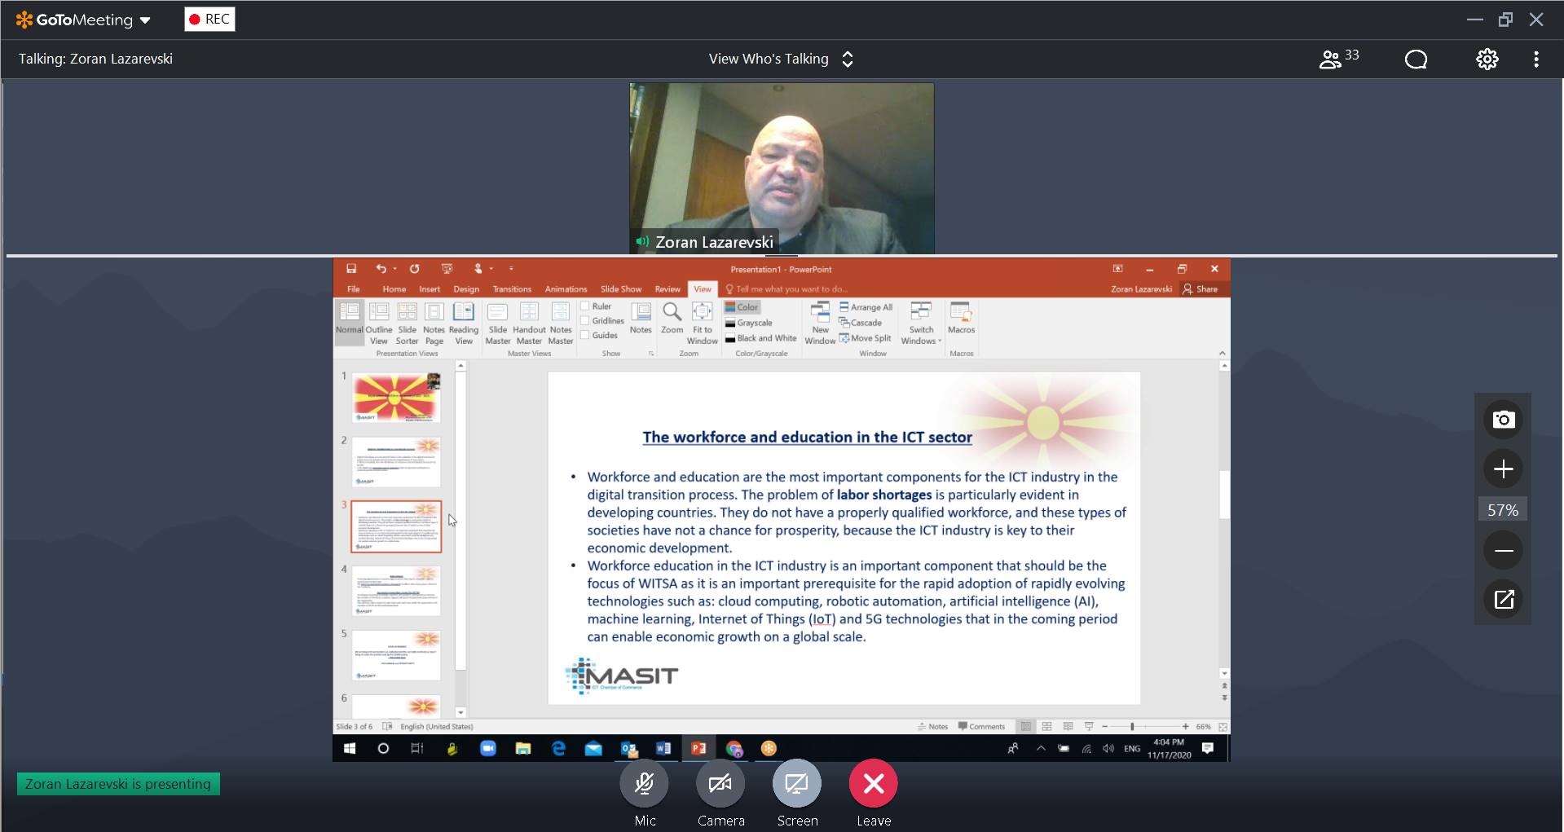The height and width of the screenshot is (832, 1564).
Task: Enable the Guides checkbox
Action: click(599, 335)
